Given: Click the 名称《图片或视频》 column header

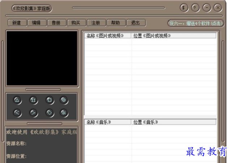Looking at the screenshot, I should click(107, 36).
